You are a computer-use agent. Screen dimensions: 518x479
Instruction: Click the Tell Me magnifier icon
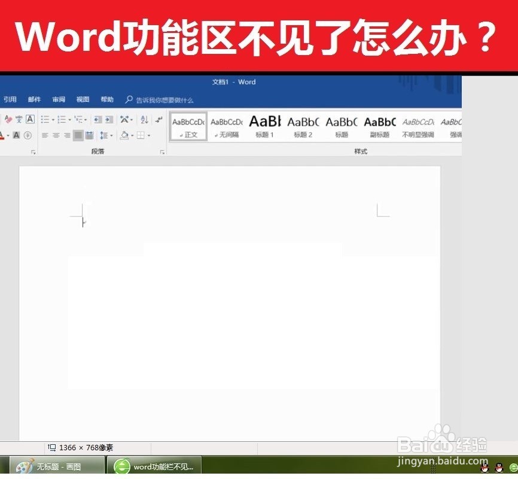129,99
